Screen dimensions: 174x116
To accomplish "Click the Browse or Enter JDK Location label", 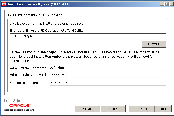I will point(46,30).
